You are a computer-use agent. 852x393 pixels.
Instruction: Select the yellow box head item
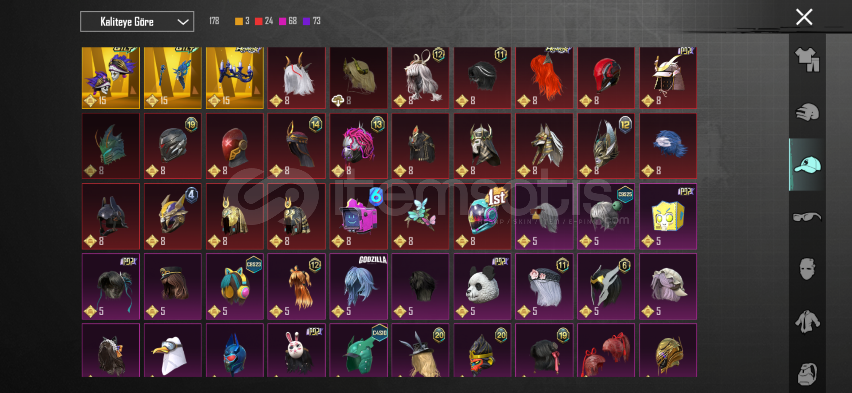[x=668, y=216]
